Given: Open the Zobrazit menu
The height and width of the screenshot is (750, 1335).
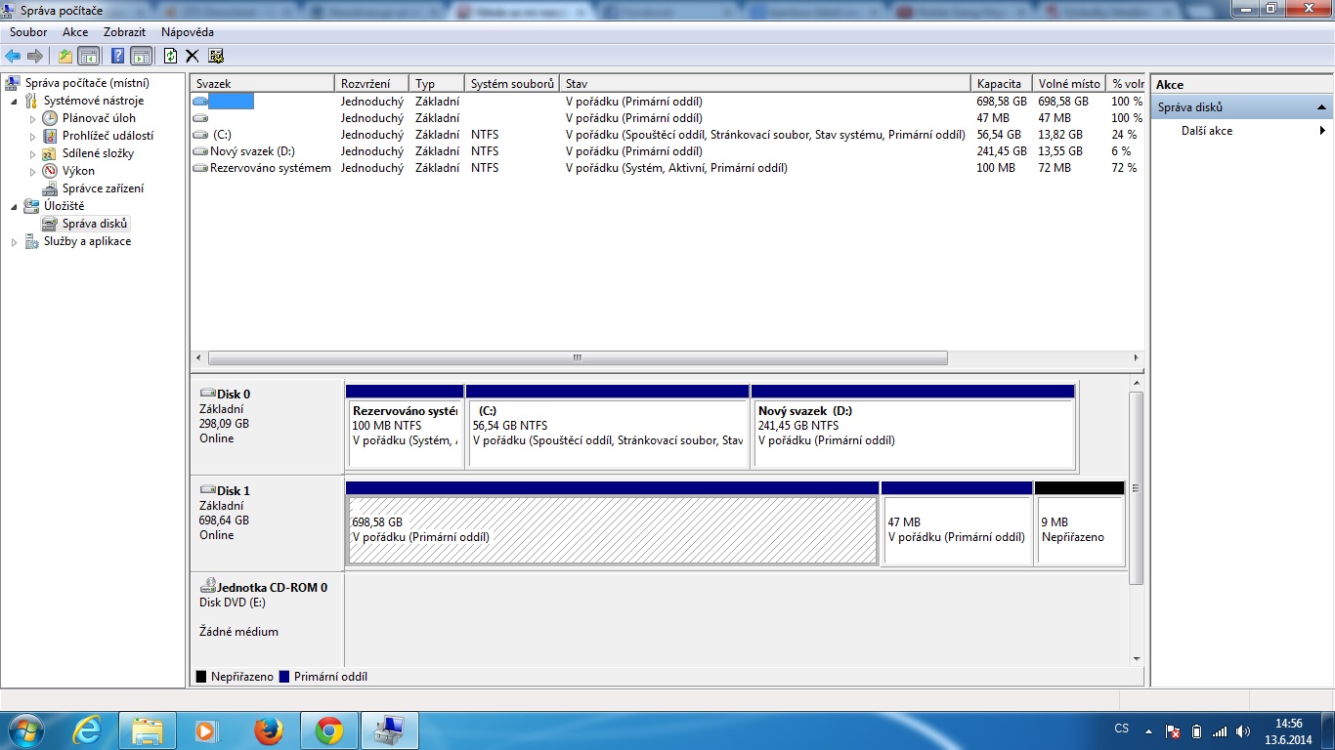Looking at the screenshot, I should pyautogui.click(x=125, y=32).
